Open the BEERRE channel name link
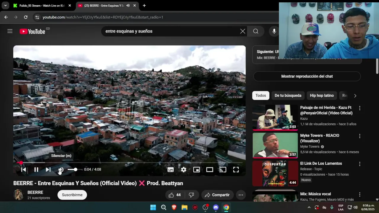The width and height of the screenshot is (379, 213). click(x=35, y=192)
